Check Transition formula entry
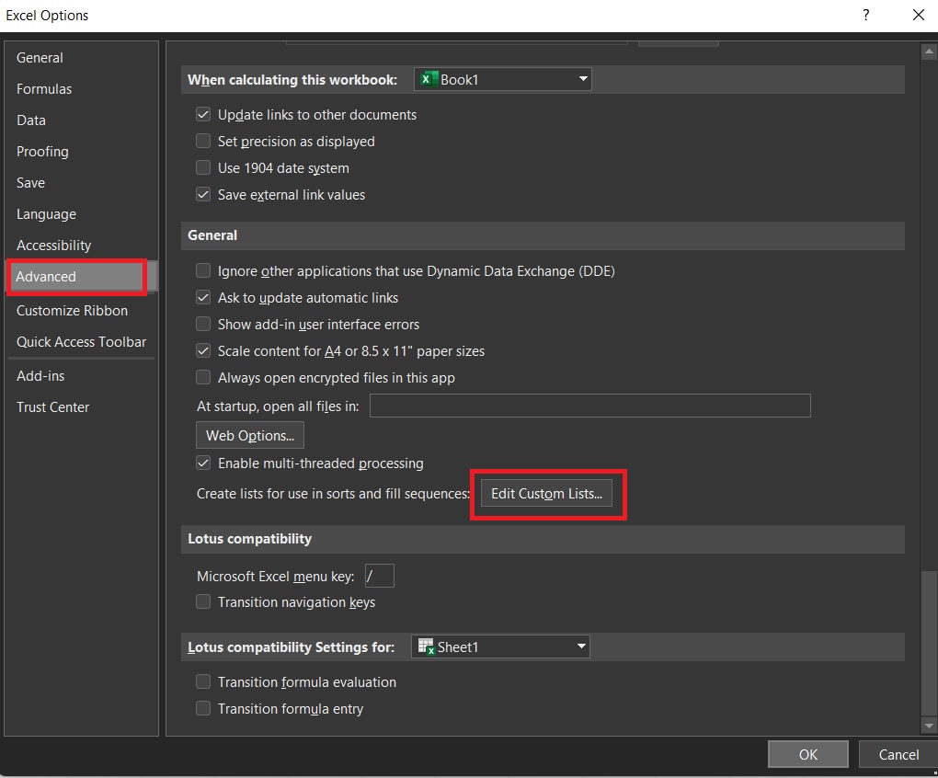Image resolution: width=938 pixels, height=778 pixels. 203,709
